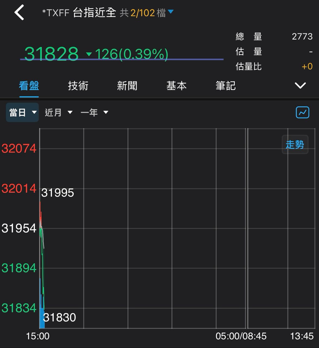Tap the *TXFF 台指近全 title
This screenshot has width=319, height=348.
pos(79,13)
